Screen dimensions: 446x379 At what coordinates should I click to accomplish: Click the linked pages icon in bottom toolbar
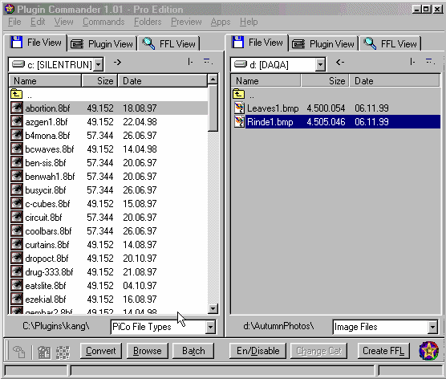click(x=19, y=352)
